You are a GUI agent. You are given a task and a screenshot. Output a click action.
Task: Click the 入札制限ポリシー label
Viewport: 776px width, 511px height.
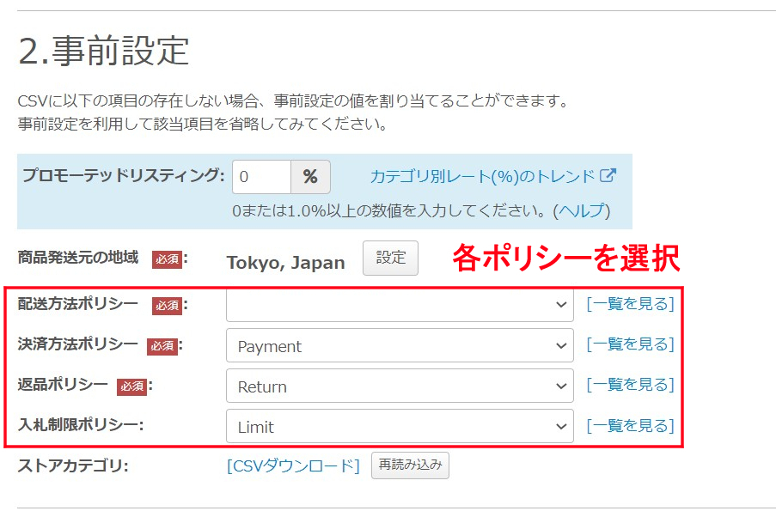[81, 425]
